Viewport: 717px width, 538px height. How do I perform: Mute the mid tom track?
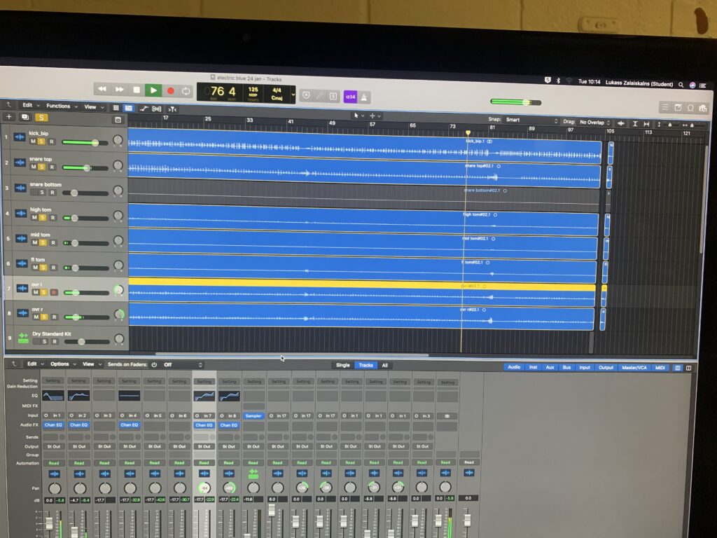point(35,242)
